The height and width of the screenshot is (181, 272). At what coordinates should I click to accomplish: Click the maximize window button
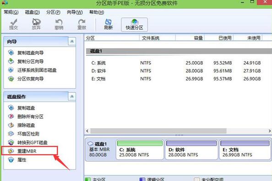(x=252, y=2)
